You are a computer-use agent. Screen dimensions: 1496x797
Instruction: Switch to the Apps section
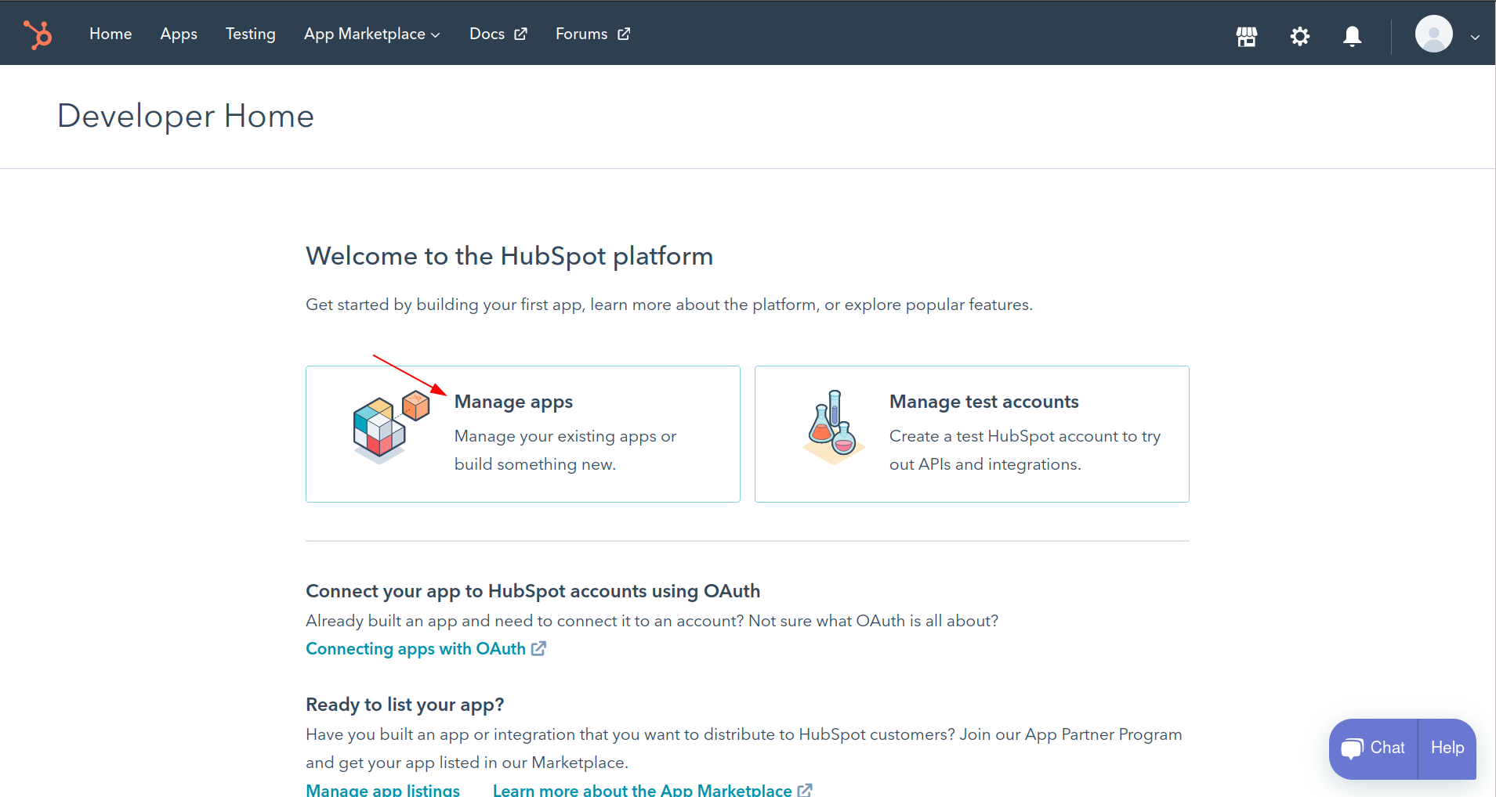(179, 34)
